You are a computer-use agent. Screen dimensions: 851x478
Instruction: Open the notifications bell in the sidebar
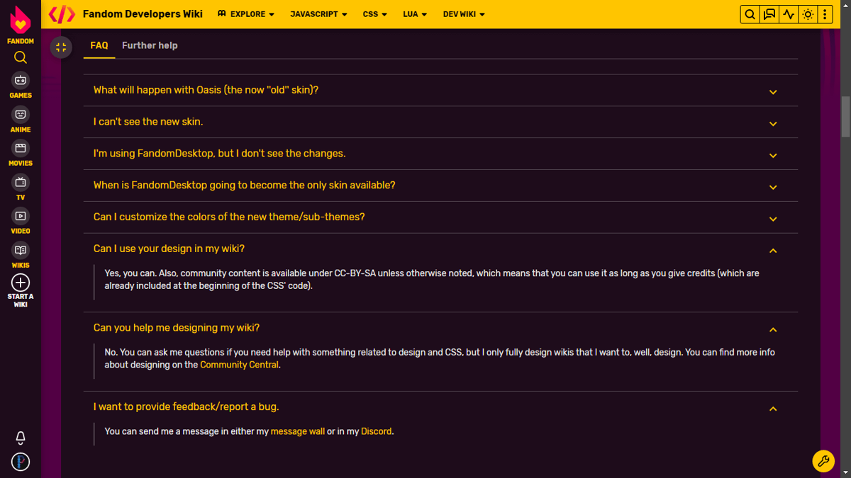(x=20, y=438)
